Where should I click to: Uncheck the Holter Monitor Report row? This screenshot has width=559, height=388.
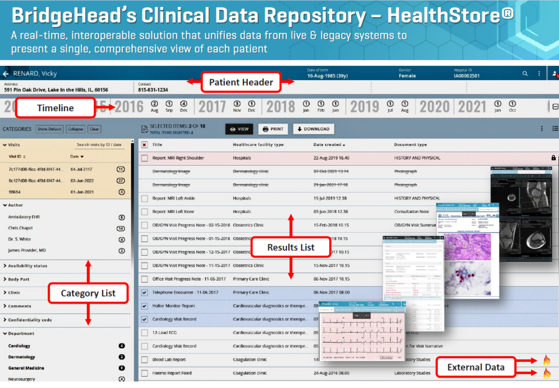click(144, 306)
